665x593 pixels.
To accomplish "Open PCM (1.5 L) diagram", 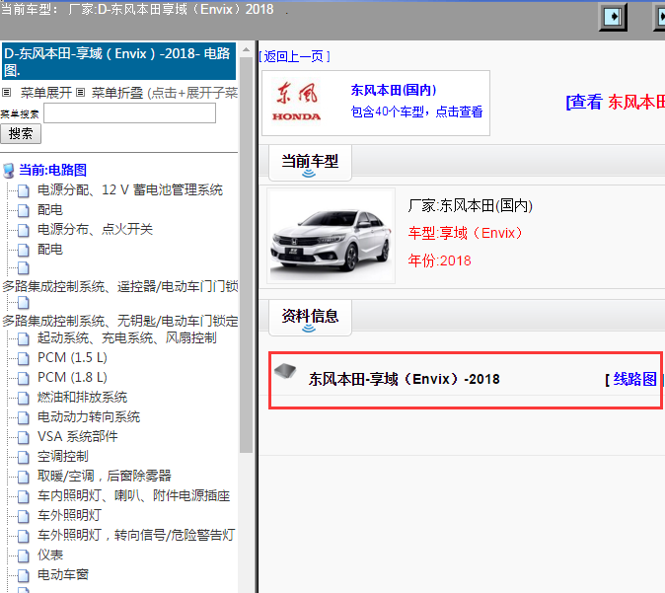I will [x=72, y=357].
